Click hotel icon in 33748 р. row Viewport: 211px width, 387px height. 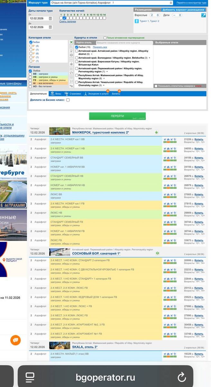[x=168, y=334]
